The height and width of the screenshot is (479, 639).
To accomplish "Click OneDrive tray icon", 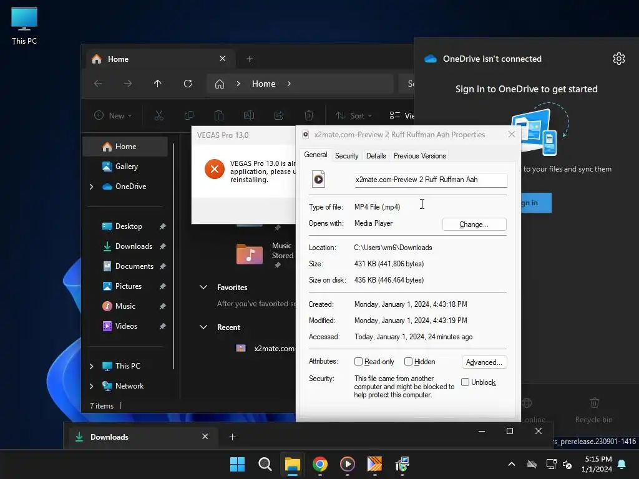I will click(x=532, y=464).
